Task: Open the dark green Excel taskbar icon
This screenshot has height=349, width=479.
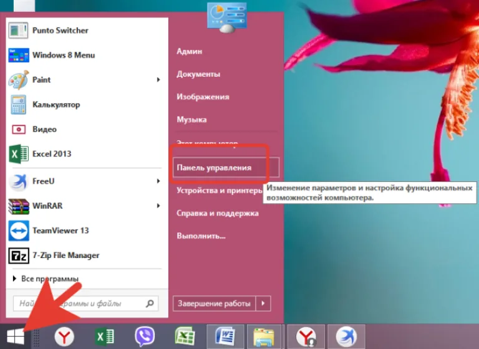Action: click(x=105, y=337)
